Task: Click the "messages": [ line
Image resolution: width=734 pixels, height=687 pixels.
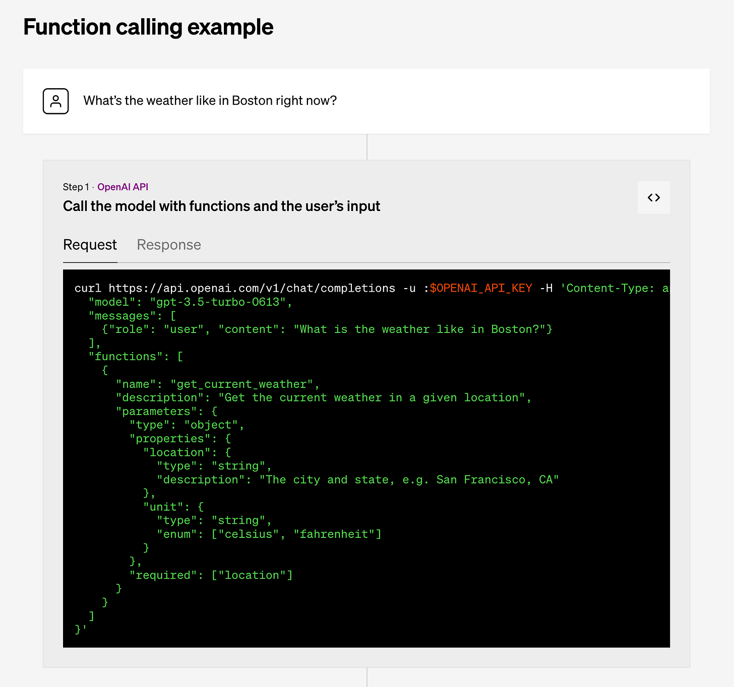Action: point(132,316)
